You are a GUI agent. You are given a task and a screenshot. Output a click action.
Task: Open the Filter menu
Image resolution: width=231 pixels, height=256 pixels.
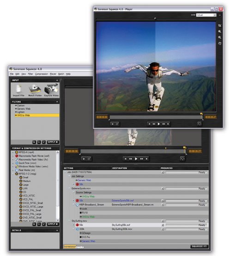30,74
